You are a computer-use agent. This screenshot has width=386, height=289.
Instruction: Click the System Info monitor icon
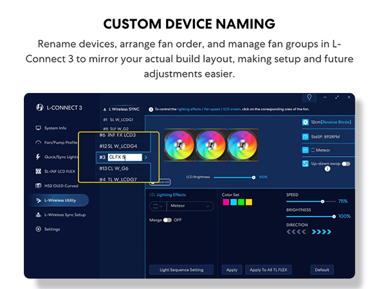(38, 128)
